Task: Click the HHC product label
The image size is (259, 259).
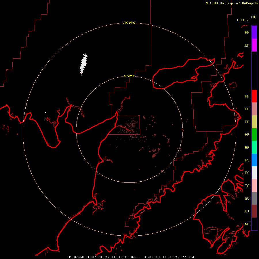Action: click(x=253, y=17)
